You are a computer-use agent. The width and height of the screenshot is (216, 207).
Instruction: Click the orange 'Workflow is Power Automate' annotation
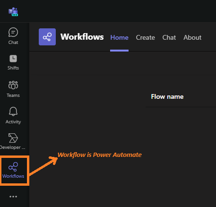pos(100,155)
